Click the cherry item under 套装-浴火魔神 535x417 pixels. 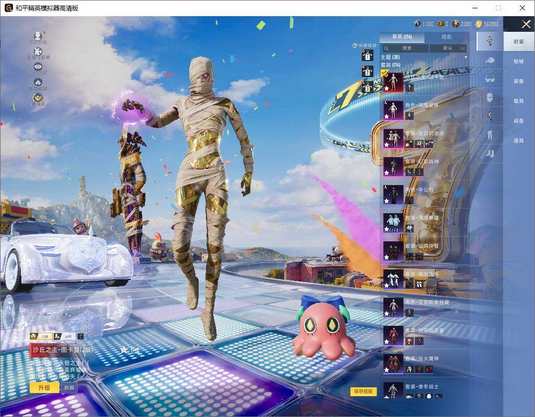tap(429, 369)
